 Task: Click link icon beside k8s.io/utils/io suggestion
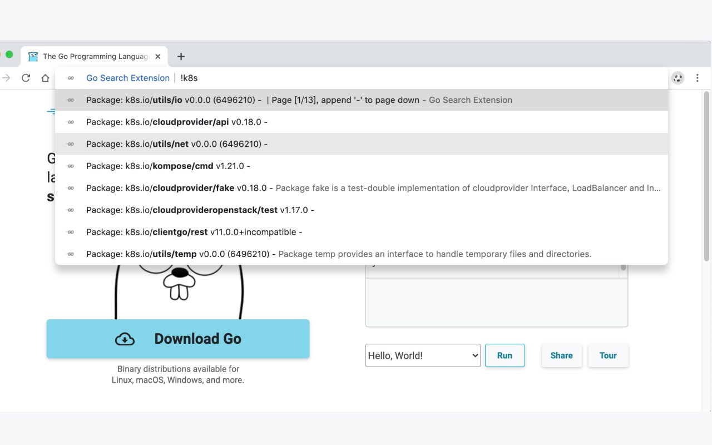click(x=70, y=100)
